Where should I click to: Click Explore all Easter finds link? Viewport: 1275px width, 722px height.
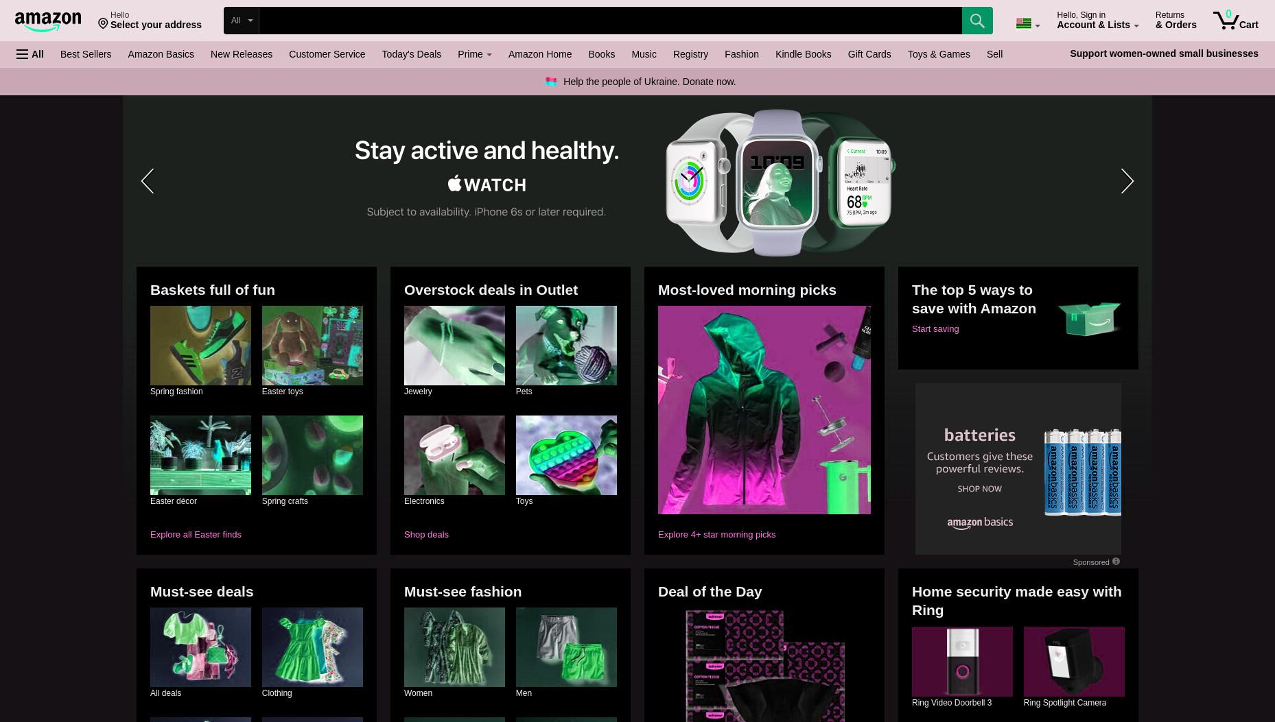click(x=196, y=534)
